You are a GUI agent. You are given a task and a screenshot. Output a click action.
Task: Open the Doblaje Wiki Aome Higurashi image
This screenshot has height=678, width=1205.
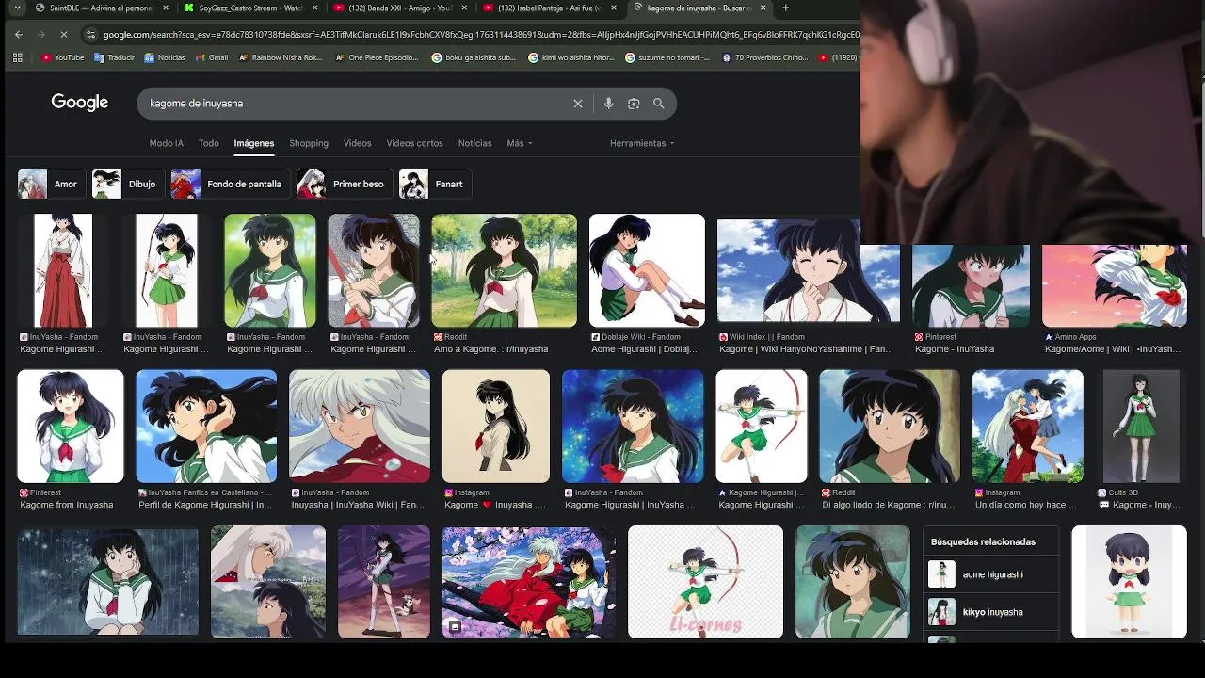(x=647, y=270)
